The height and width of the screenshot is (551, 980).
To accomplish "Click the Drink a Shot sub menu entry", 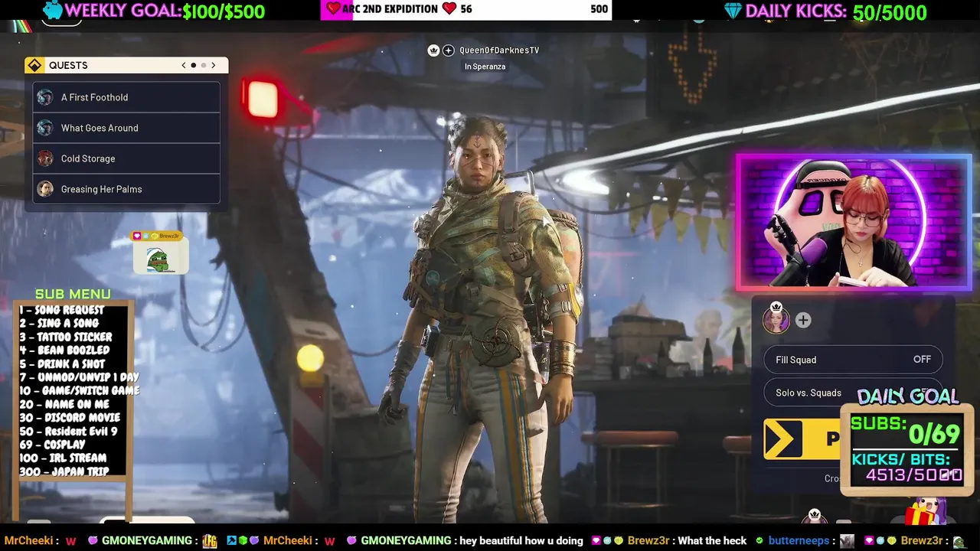I will pyautogui.click(x=62, y=364).
